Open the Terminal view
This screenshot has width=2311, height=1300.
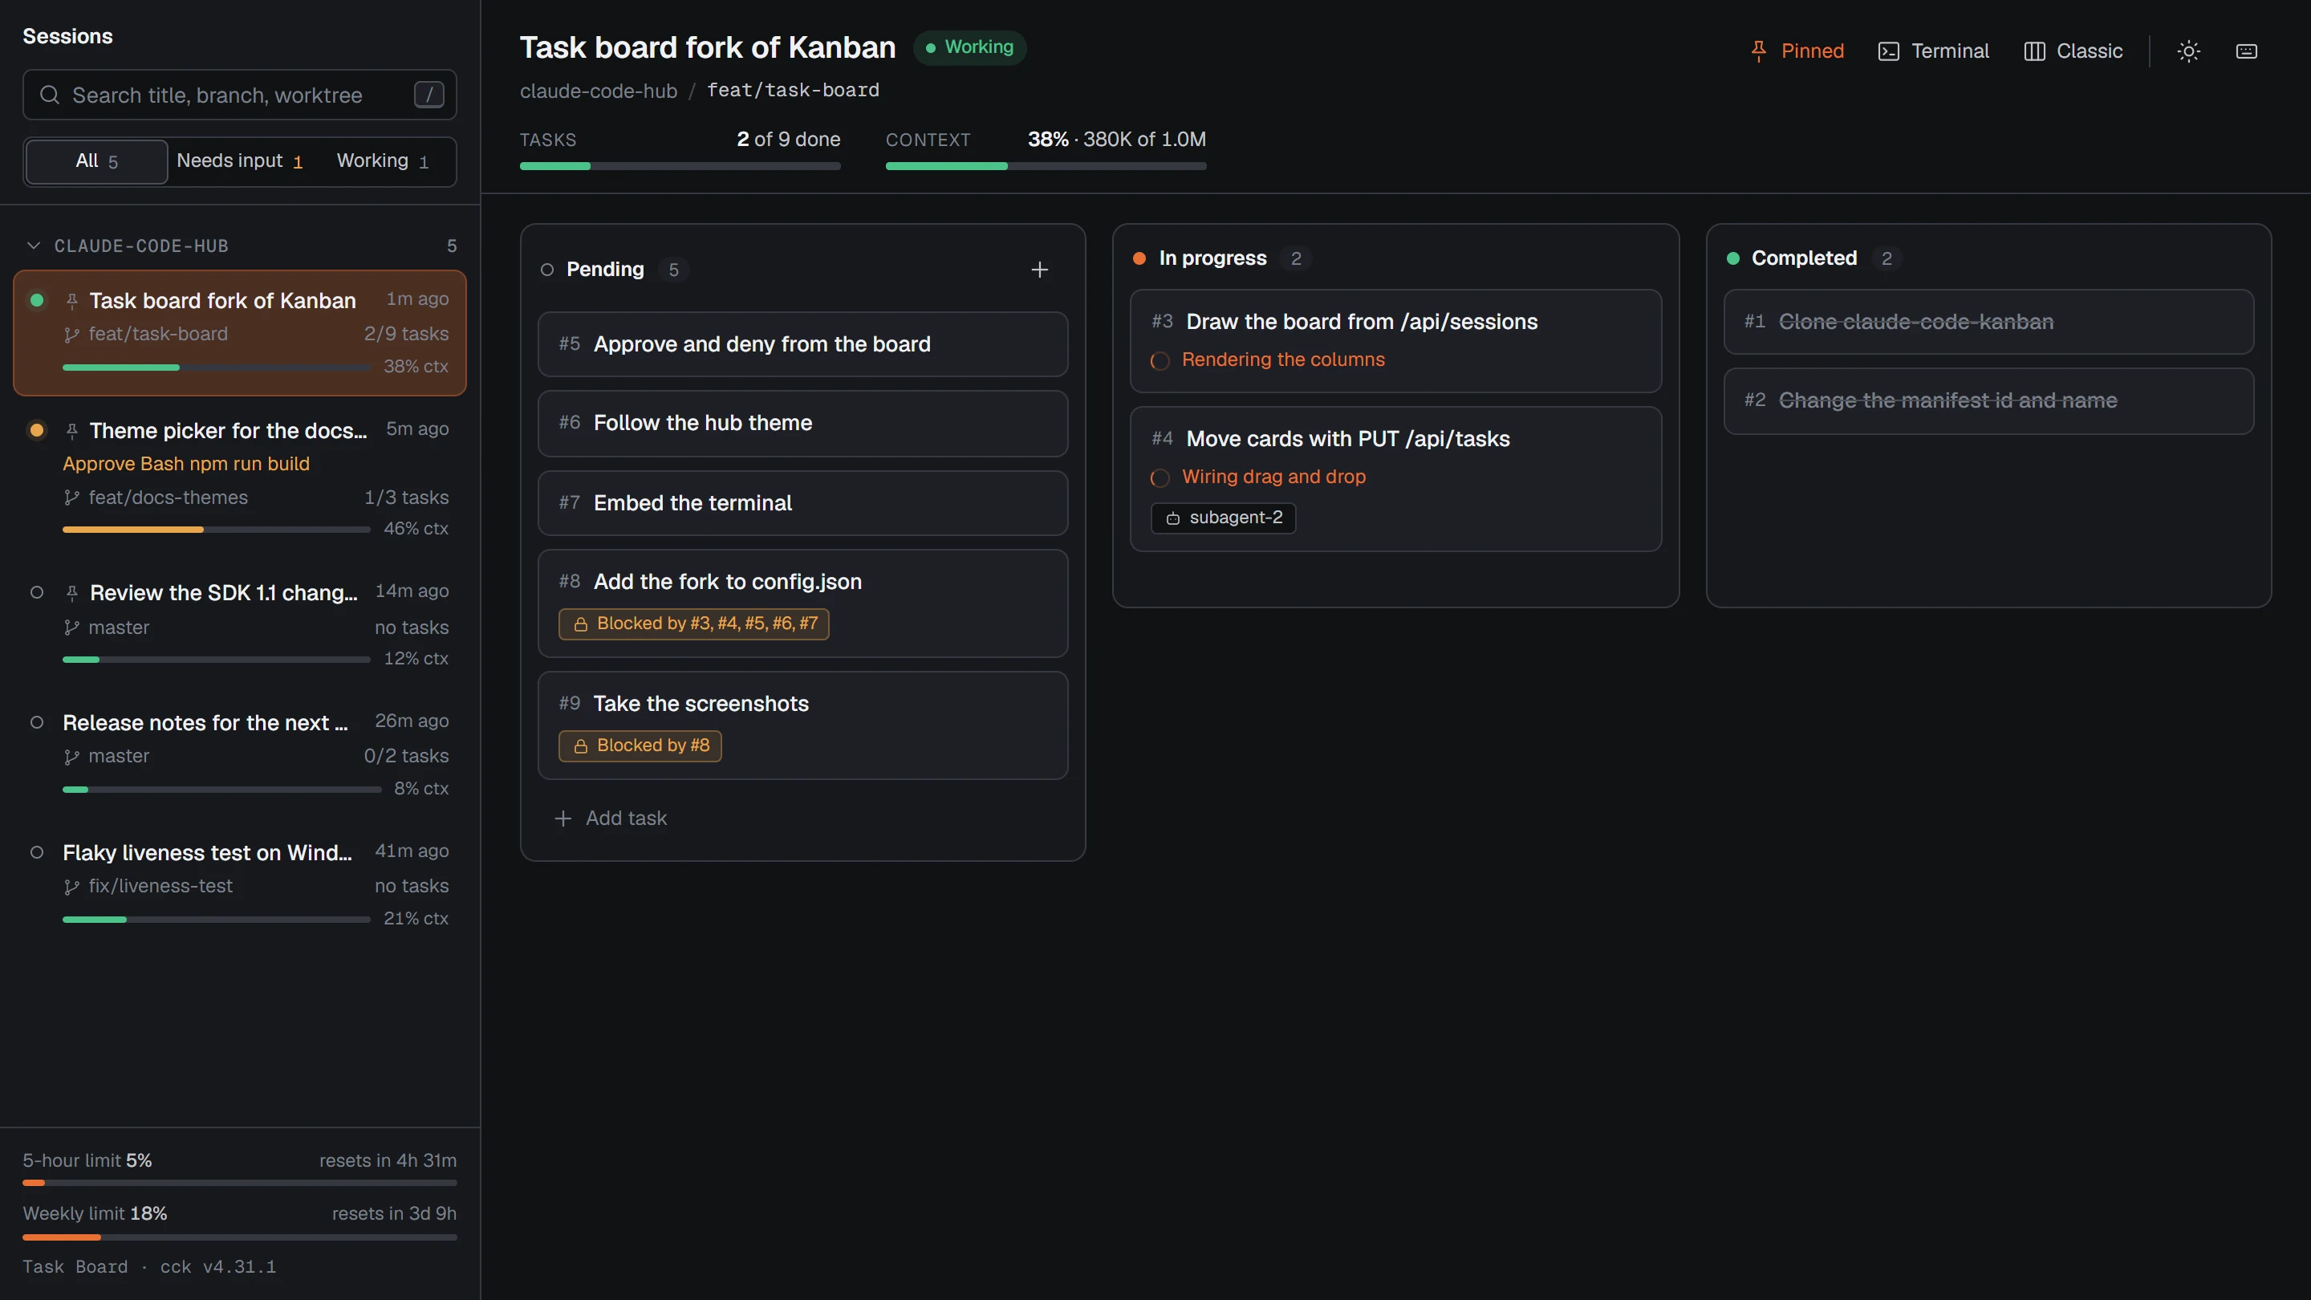1933,51
